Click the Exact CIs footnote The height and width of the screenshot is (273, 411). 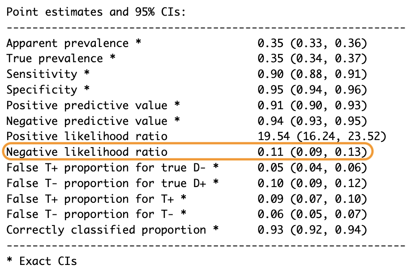[x=42, y=261]
